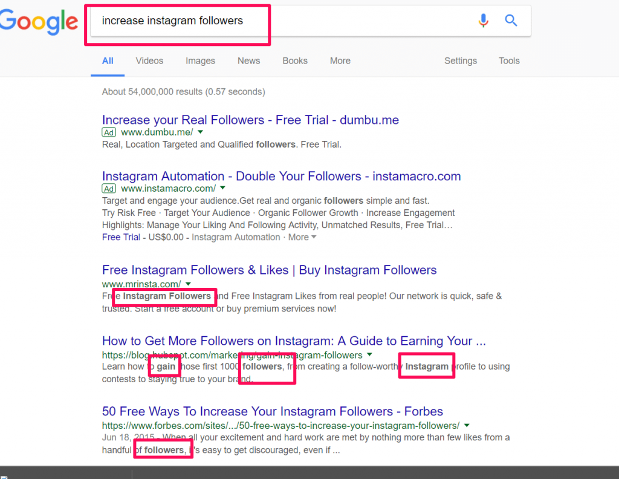
Task: Open the Books tab
Action: coord(295,61)
